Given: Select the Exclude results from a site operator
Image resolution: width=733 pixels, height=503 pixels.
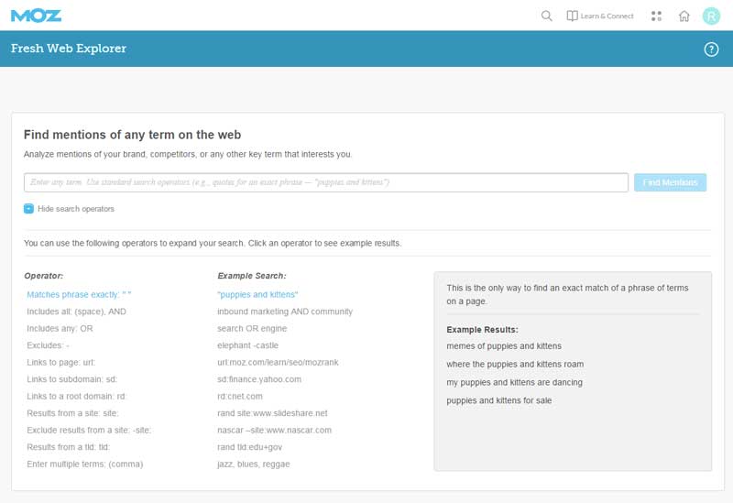Looking at the screenshot, I should 89,430.
